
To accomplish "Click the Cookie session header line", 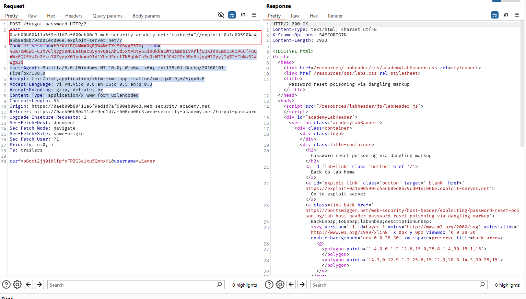I will coord(133,54).
